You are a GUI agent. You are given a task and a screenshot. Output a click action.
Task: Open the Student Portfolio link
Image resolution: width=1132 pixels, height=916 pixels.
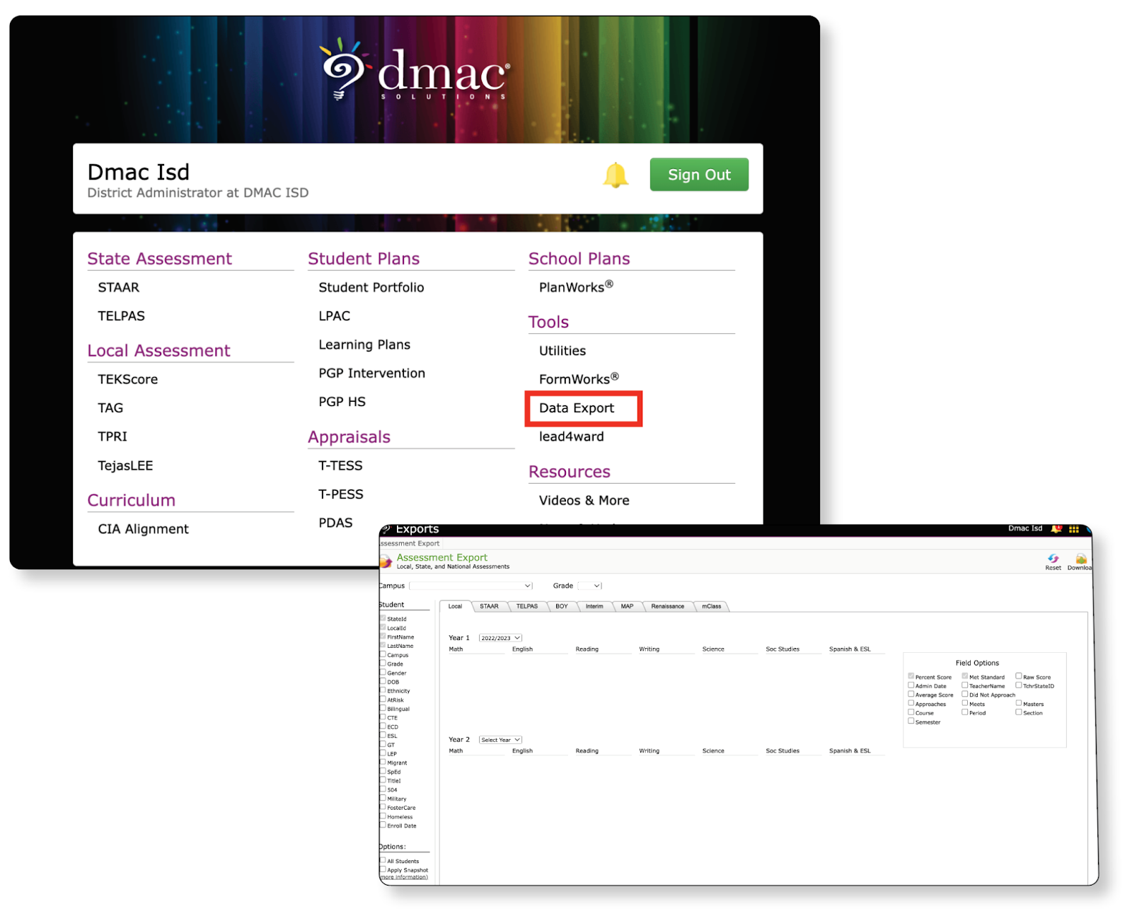[x=371, y=287]
